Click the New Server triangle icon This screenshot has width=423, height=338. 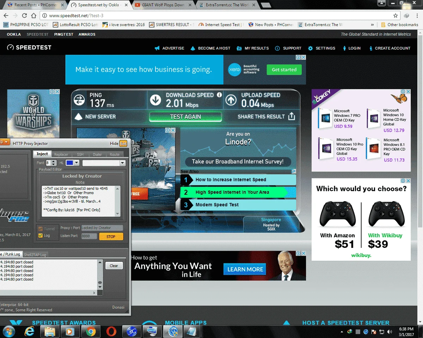pyautogui.click(x=79, y=117)
